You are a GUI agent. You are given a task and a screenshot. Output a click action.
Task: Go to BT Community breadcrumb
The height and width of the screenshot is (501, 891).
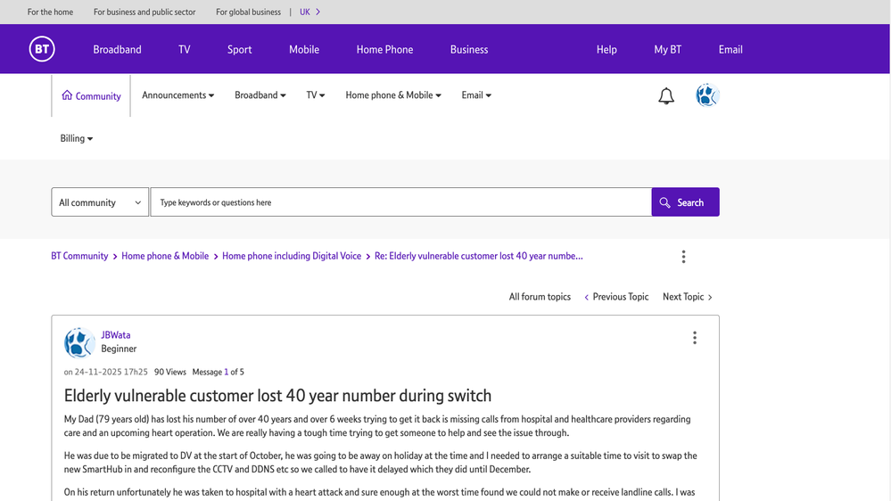pyautogui.click(x=79, y=256)
